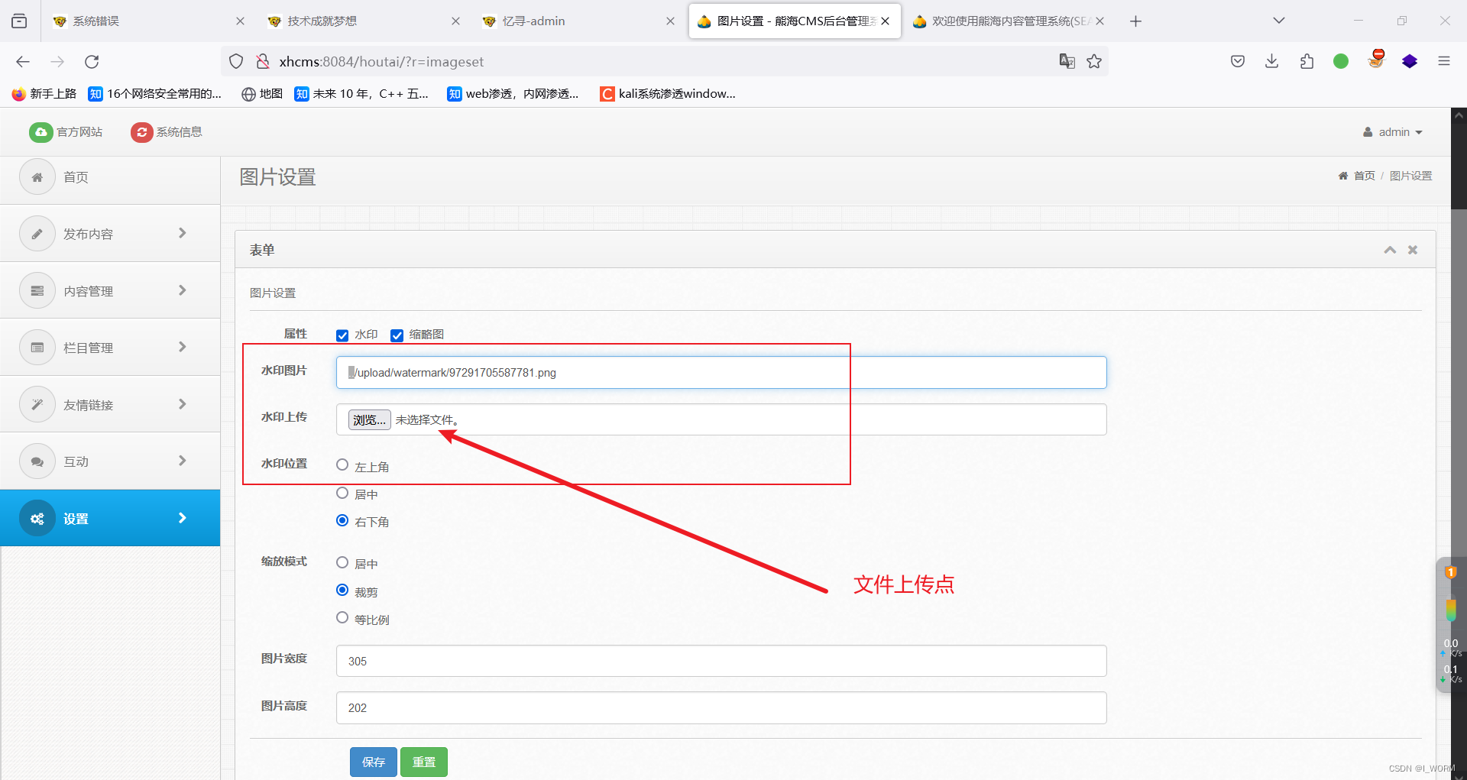Open the 地图 bookmark

coord(262,94)
